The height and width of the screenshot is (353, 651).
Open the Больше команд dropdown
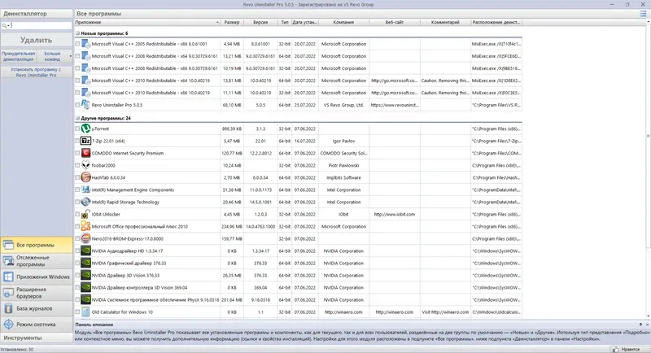55,56
